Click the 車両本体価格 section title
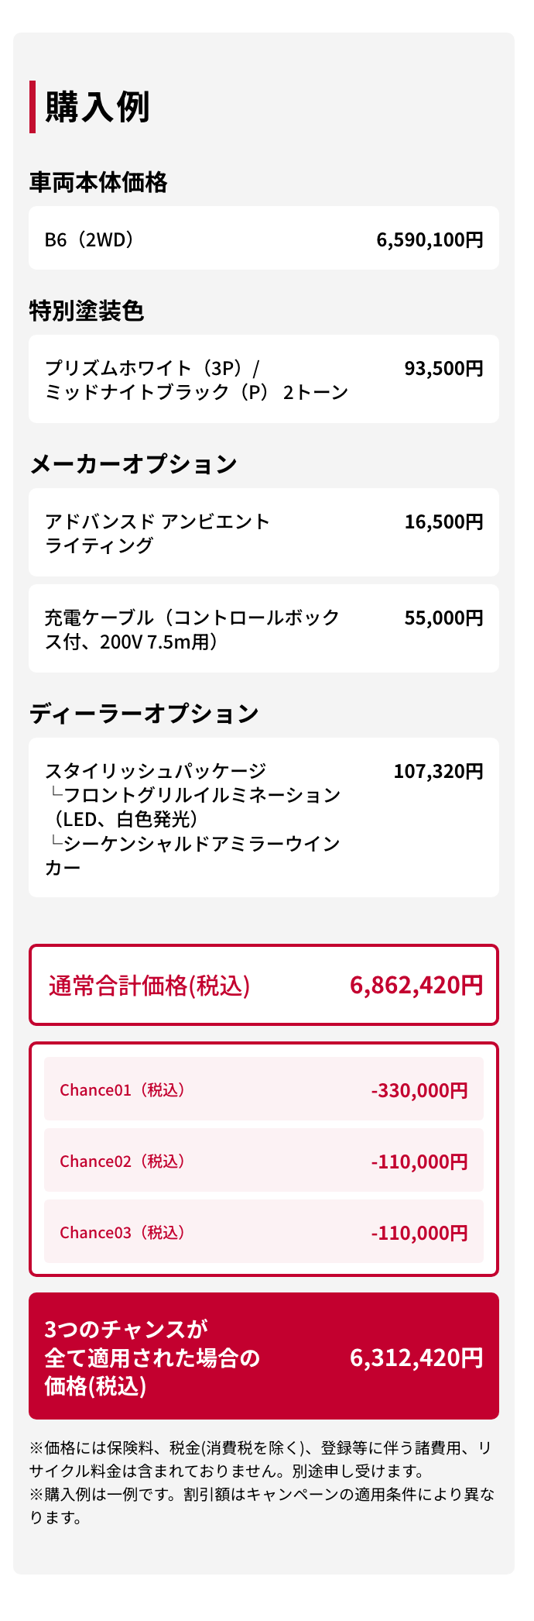The image size is (534, 1621). point(98,182)
